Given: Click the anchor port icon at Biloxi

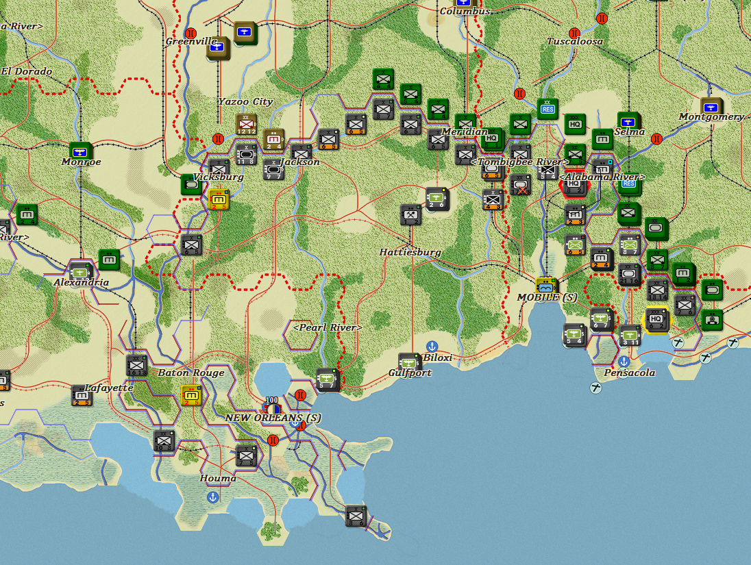Looking at the screenshot, I should pyautogui.click(x=432, y=347).
